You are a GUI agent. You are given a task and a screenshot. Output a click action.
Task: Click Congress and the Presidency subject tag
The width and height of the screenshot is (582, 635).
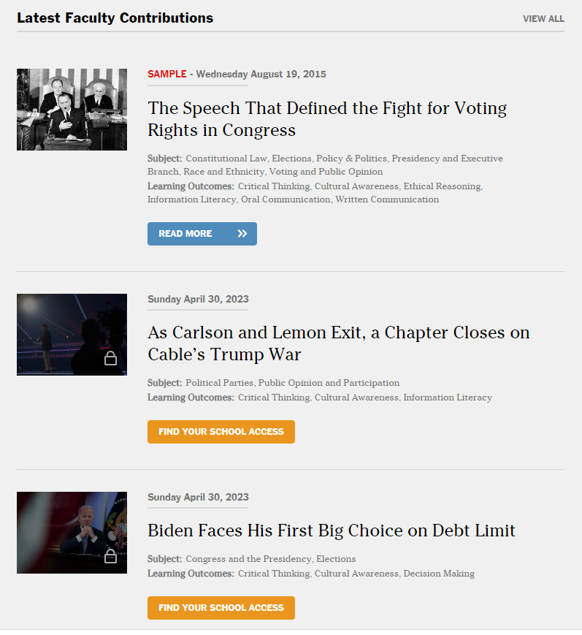[249, 559]
